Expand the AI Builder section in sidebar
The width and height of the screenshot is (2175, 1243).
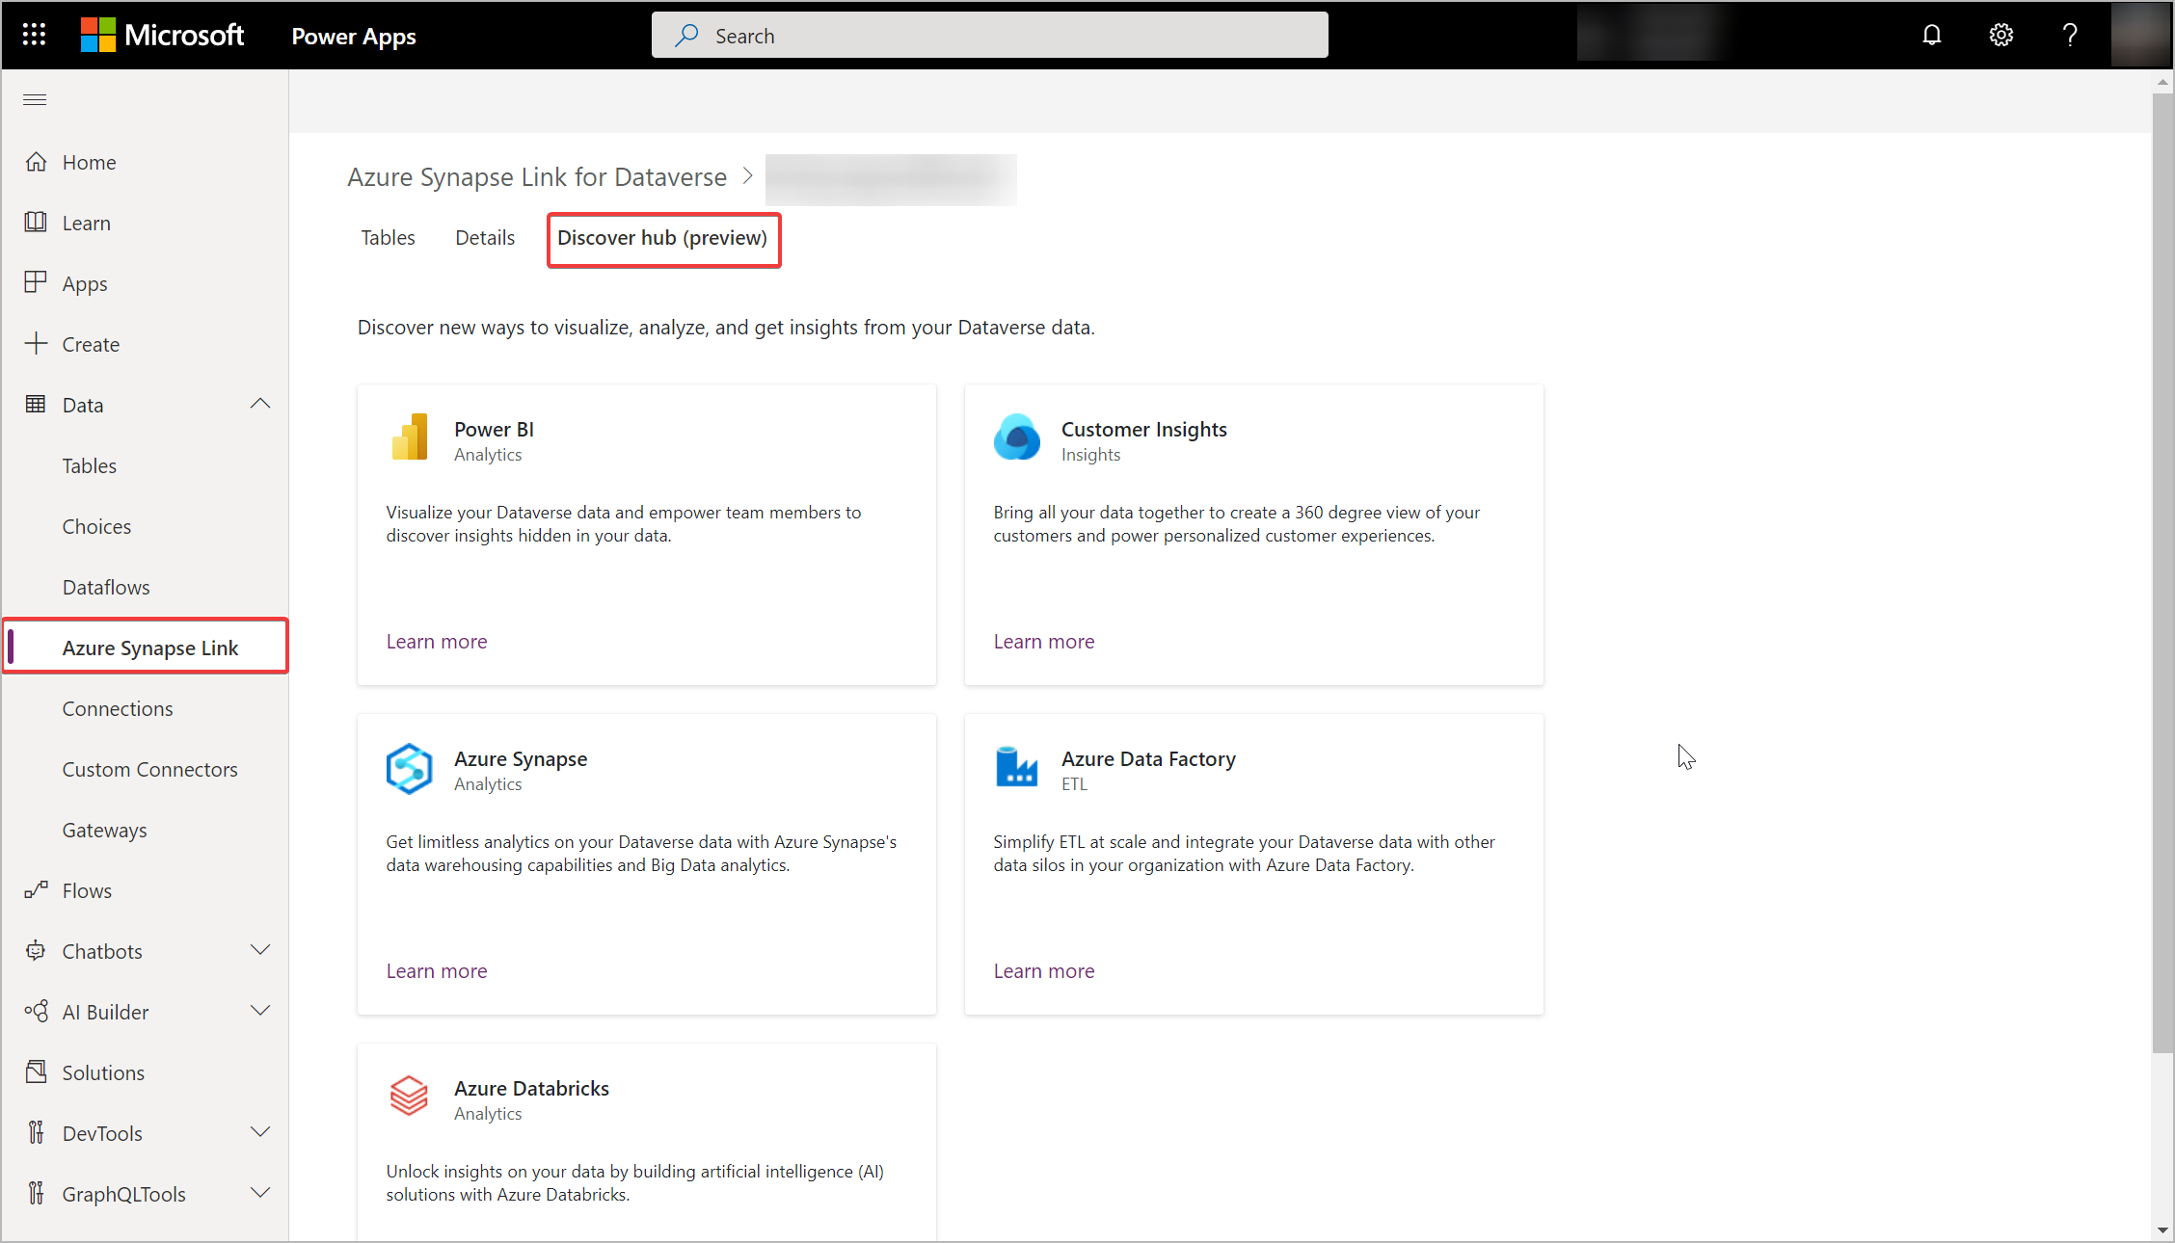[258, 1010]
